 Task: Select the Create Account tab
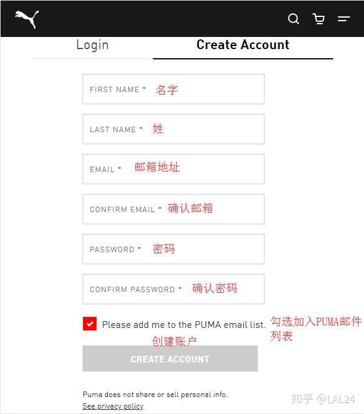coord(243,45)
